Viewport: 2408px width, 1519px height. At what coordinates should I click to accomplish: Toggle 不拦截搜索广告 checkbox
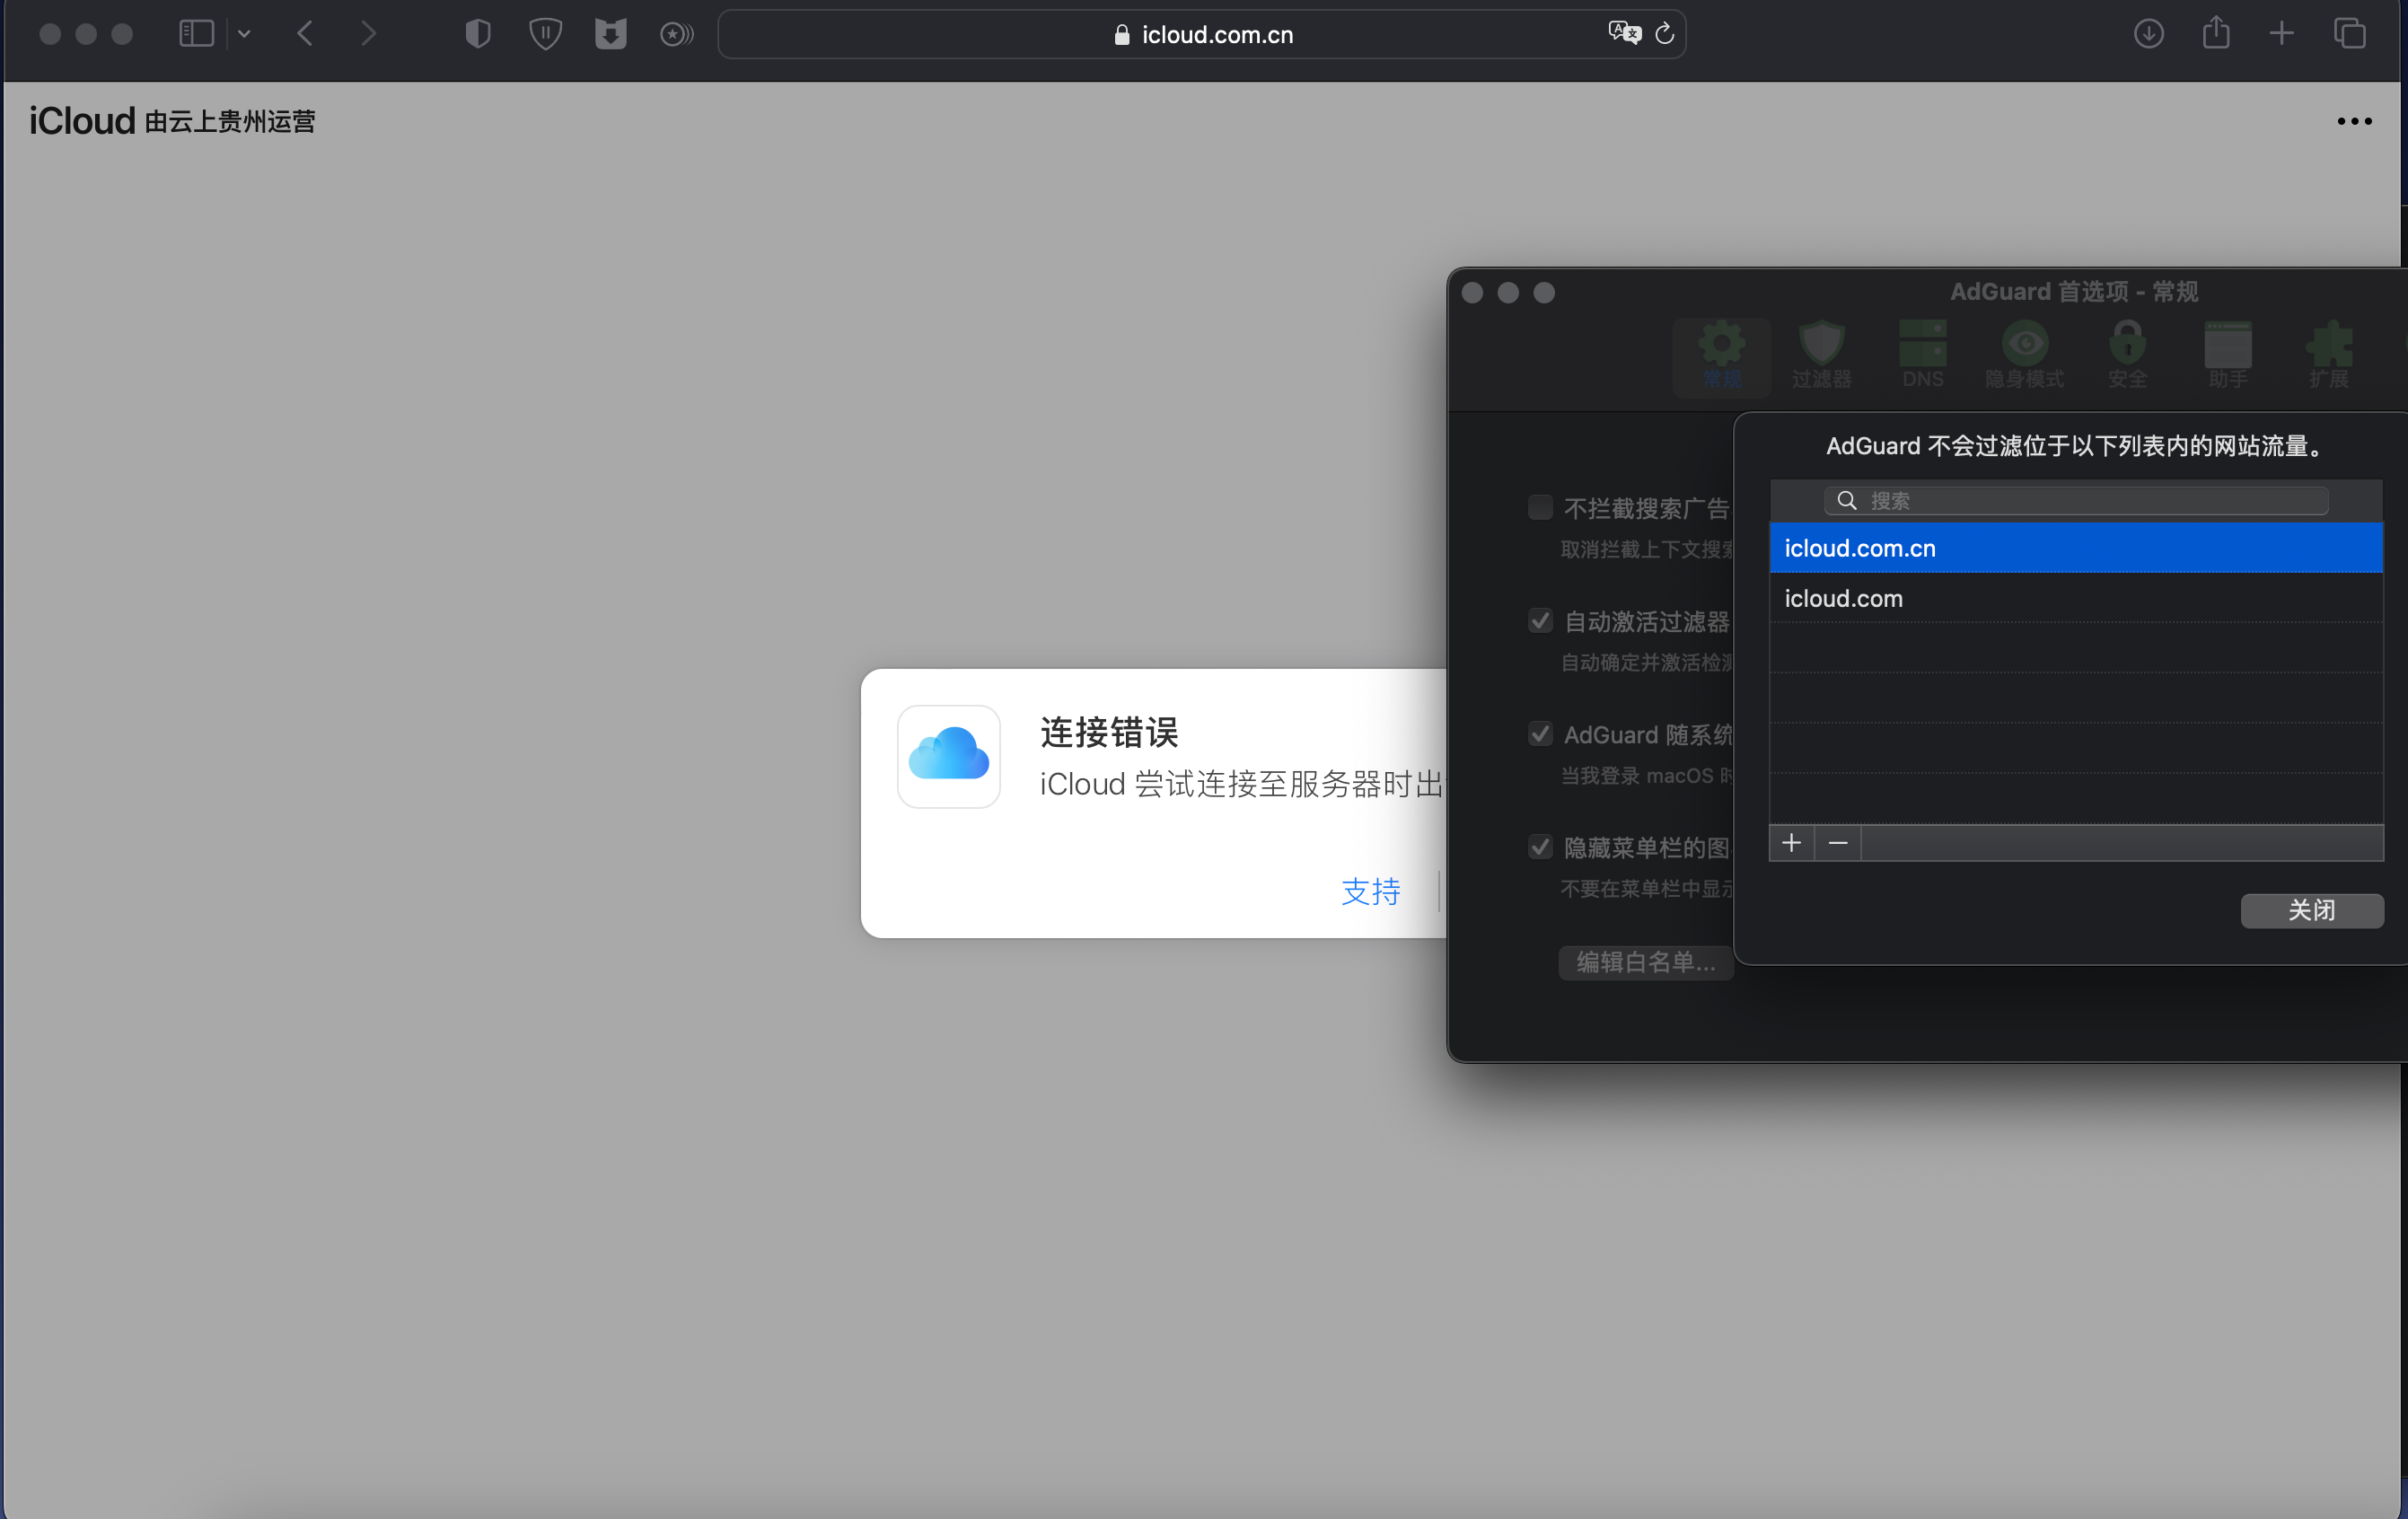pyautogui.click(x=1540, y=507)
